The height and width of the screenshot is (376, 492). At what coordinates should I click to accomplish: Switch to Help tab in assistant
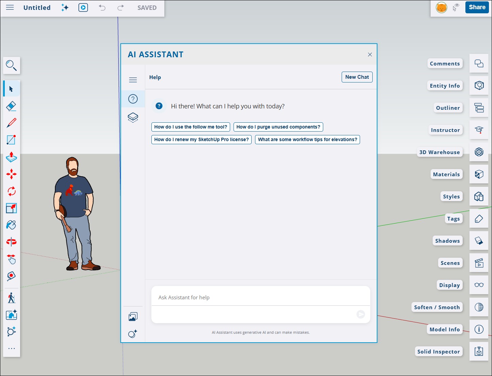click(x=133, y=99)
